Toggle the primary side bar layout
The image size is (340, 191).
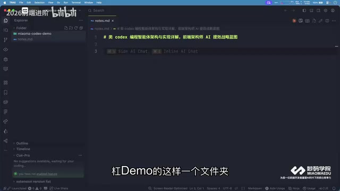tap(304, 11)
